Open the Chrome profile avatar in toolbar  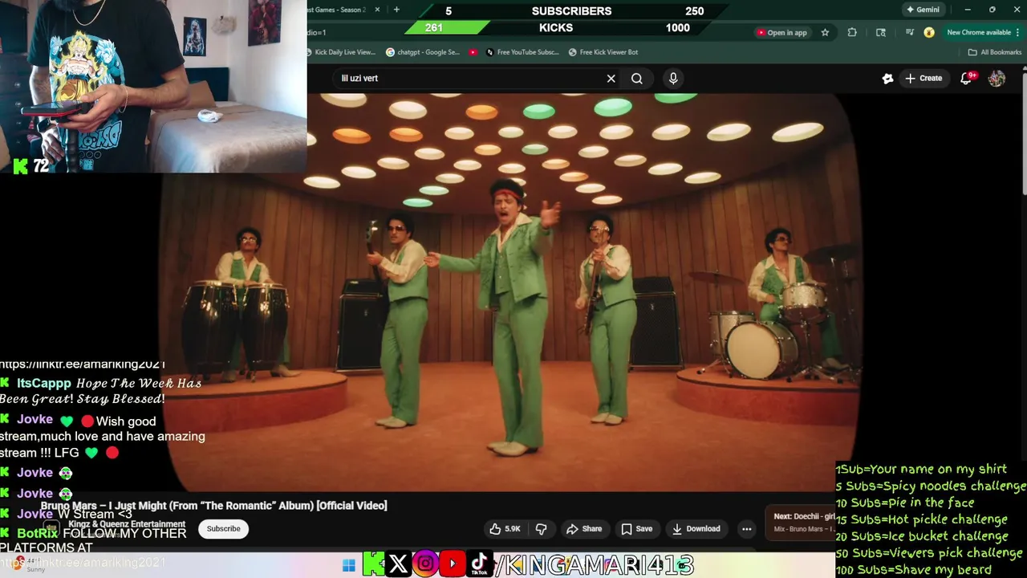929,33
